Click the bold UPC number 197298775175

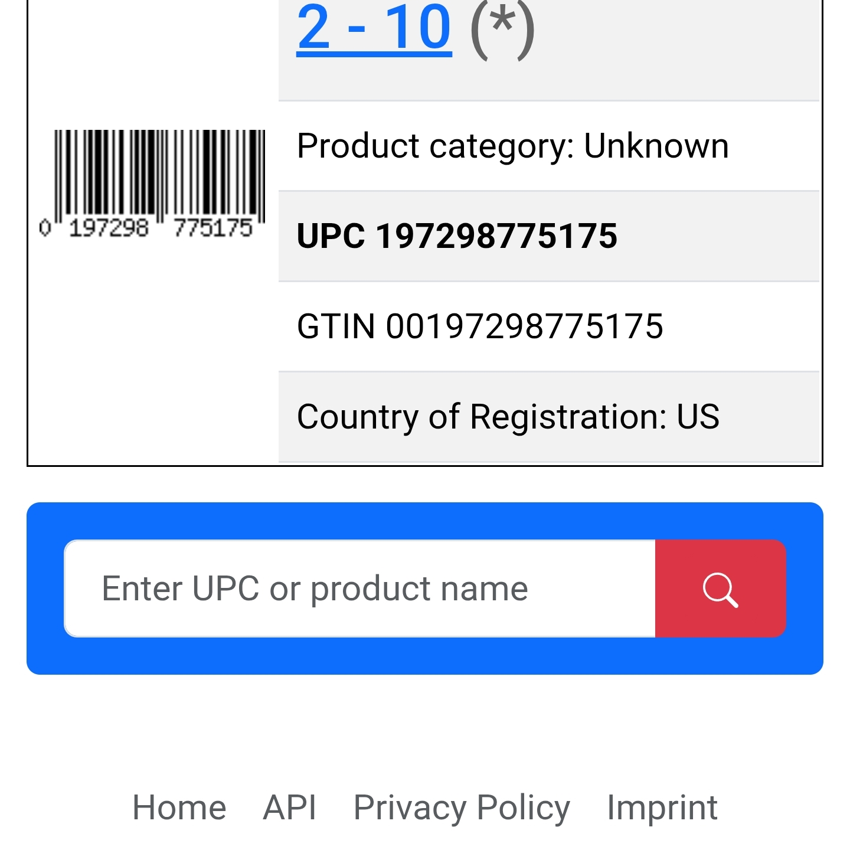[496, 236]
